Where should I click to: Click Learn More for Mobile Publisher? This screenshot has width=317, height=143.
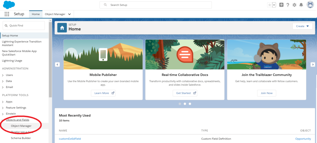pyautogui.click(x=103, y=93)
